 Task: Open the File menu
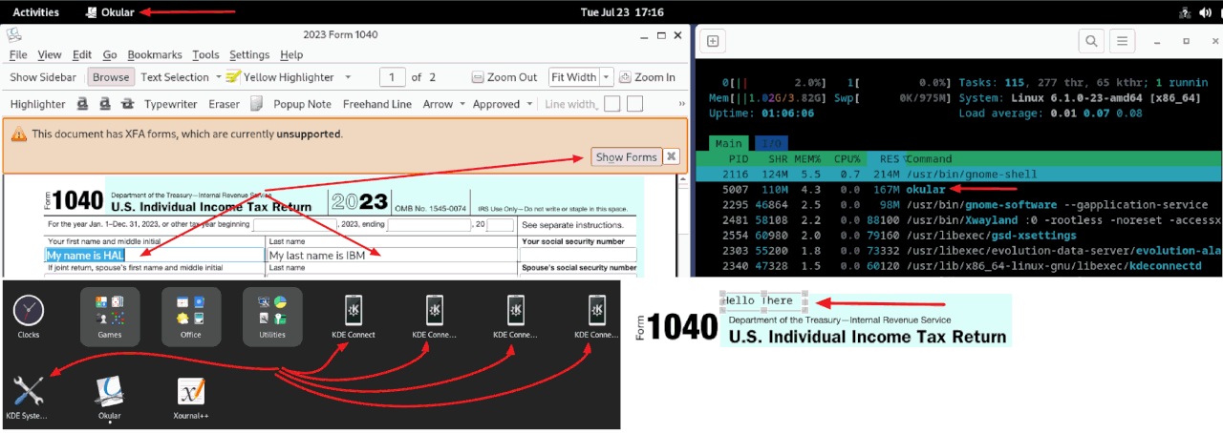[x=18, y=54]
